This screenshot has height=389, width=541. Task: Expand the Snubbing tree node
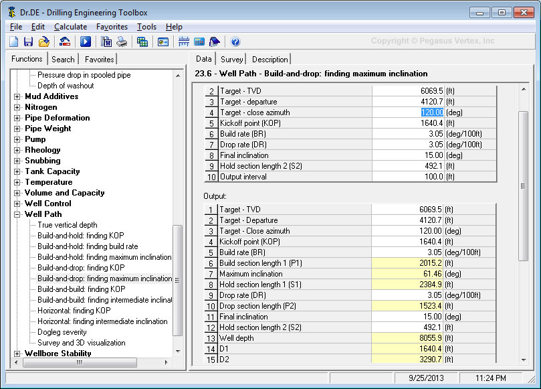coord(17,161)
